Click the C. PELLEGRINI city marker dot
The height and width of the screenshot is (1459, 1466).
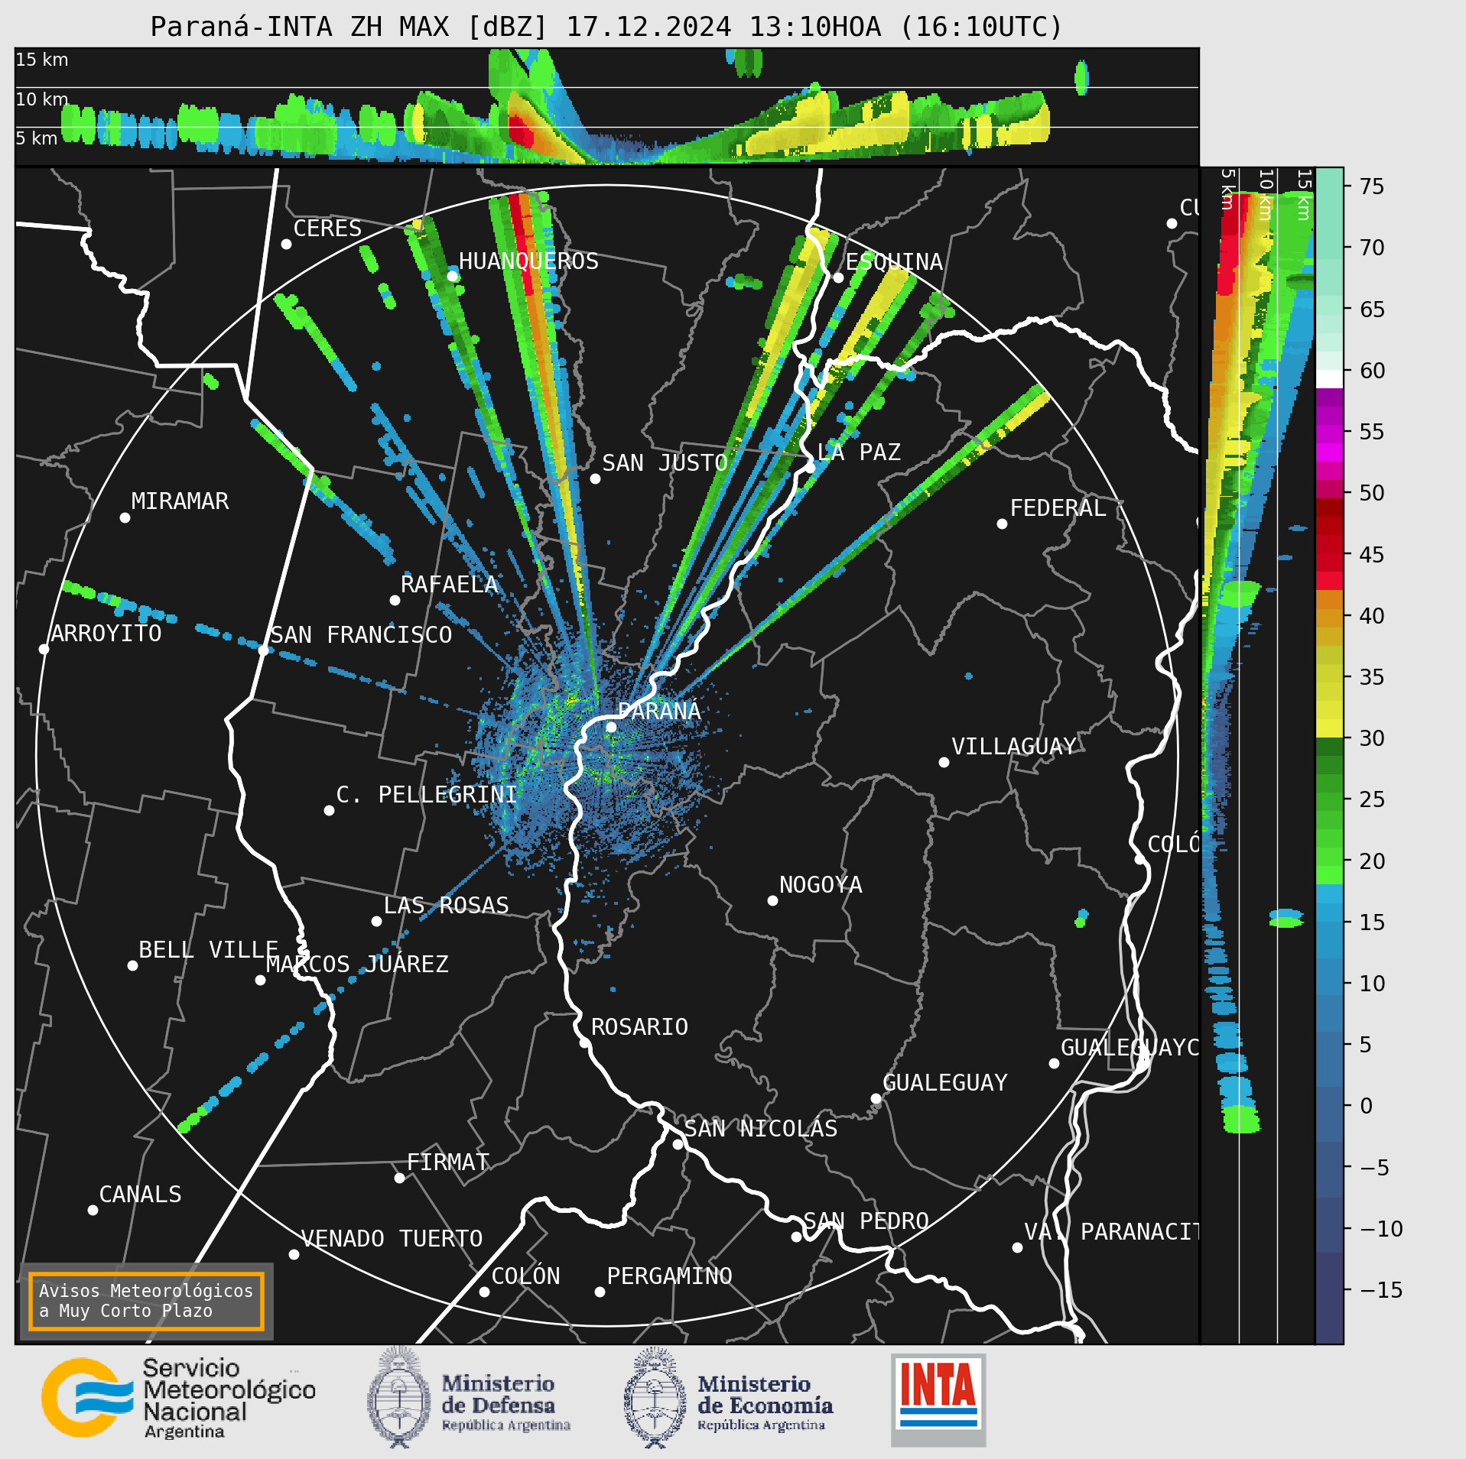coord(329,810)
